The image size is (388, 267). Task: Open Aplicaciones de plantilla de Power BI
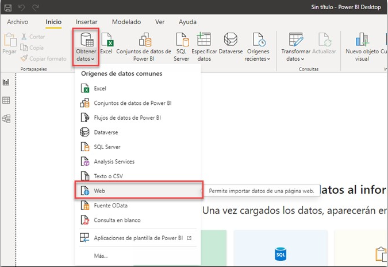[x=137, y=238]
